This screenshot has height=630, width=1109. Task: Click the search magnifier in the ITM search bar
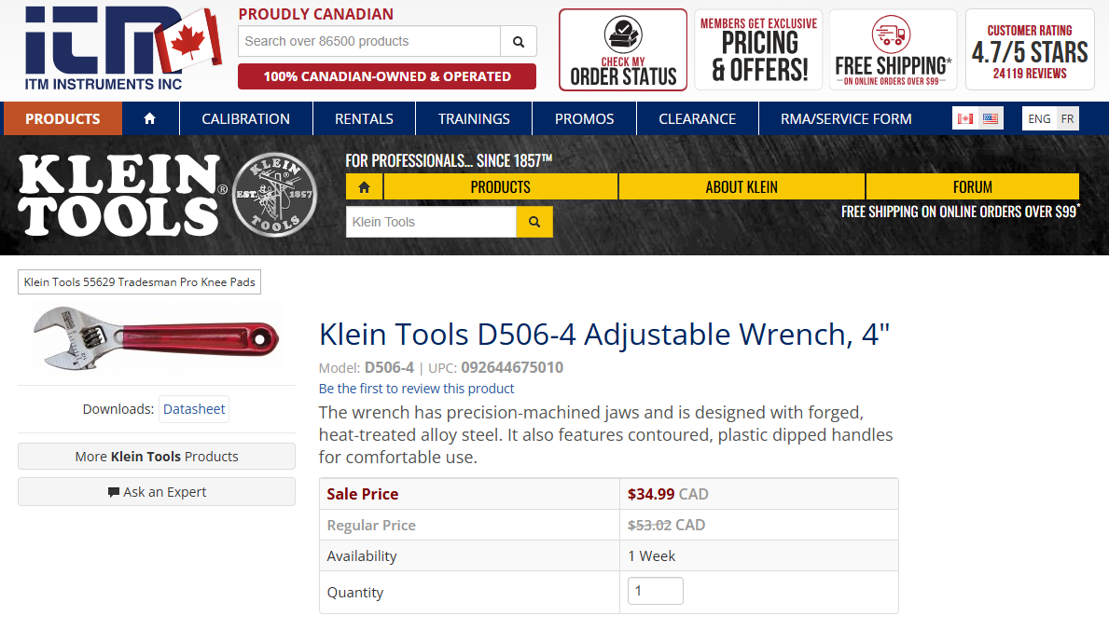pos(519,42)
